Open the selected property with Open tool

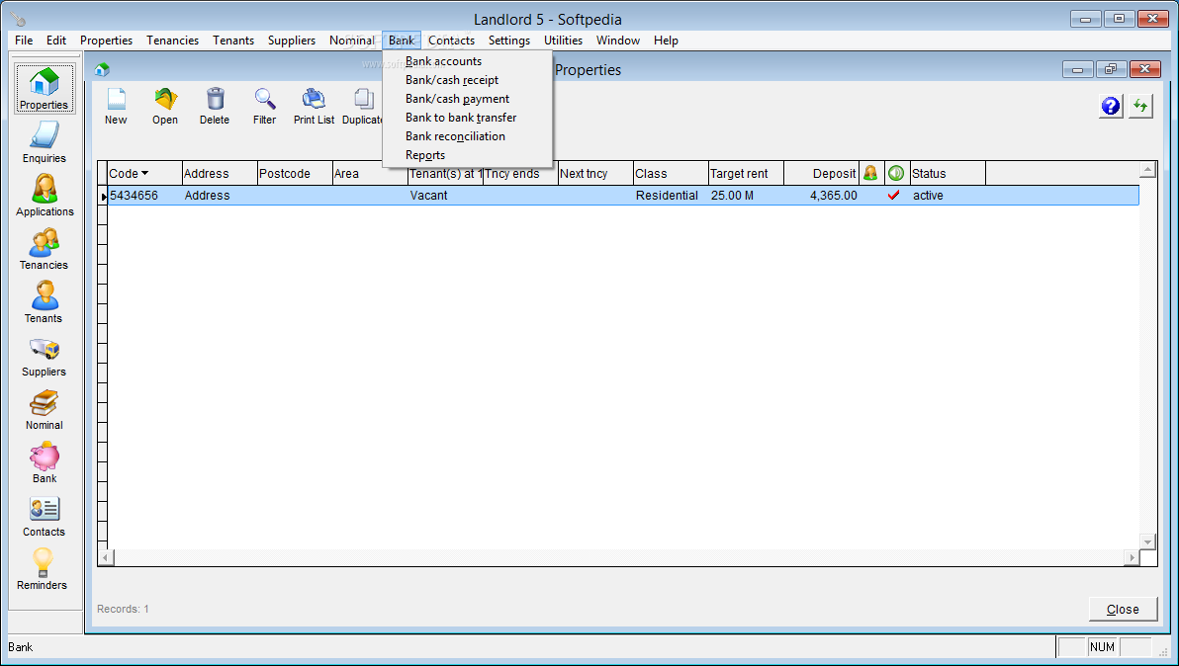[x=165, y=106]
